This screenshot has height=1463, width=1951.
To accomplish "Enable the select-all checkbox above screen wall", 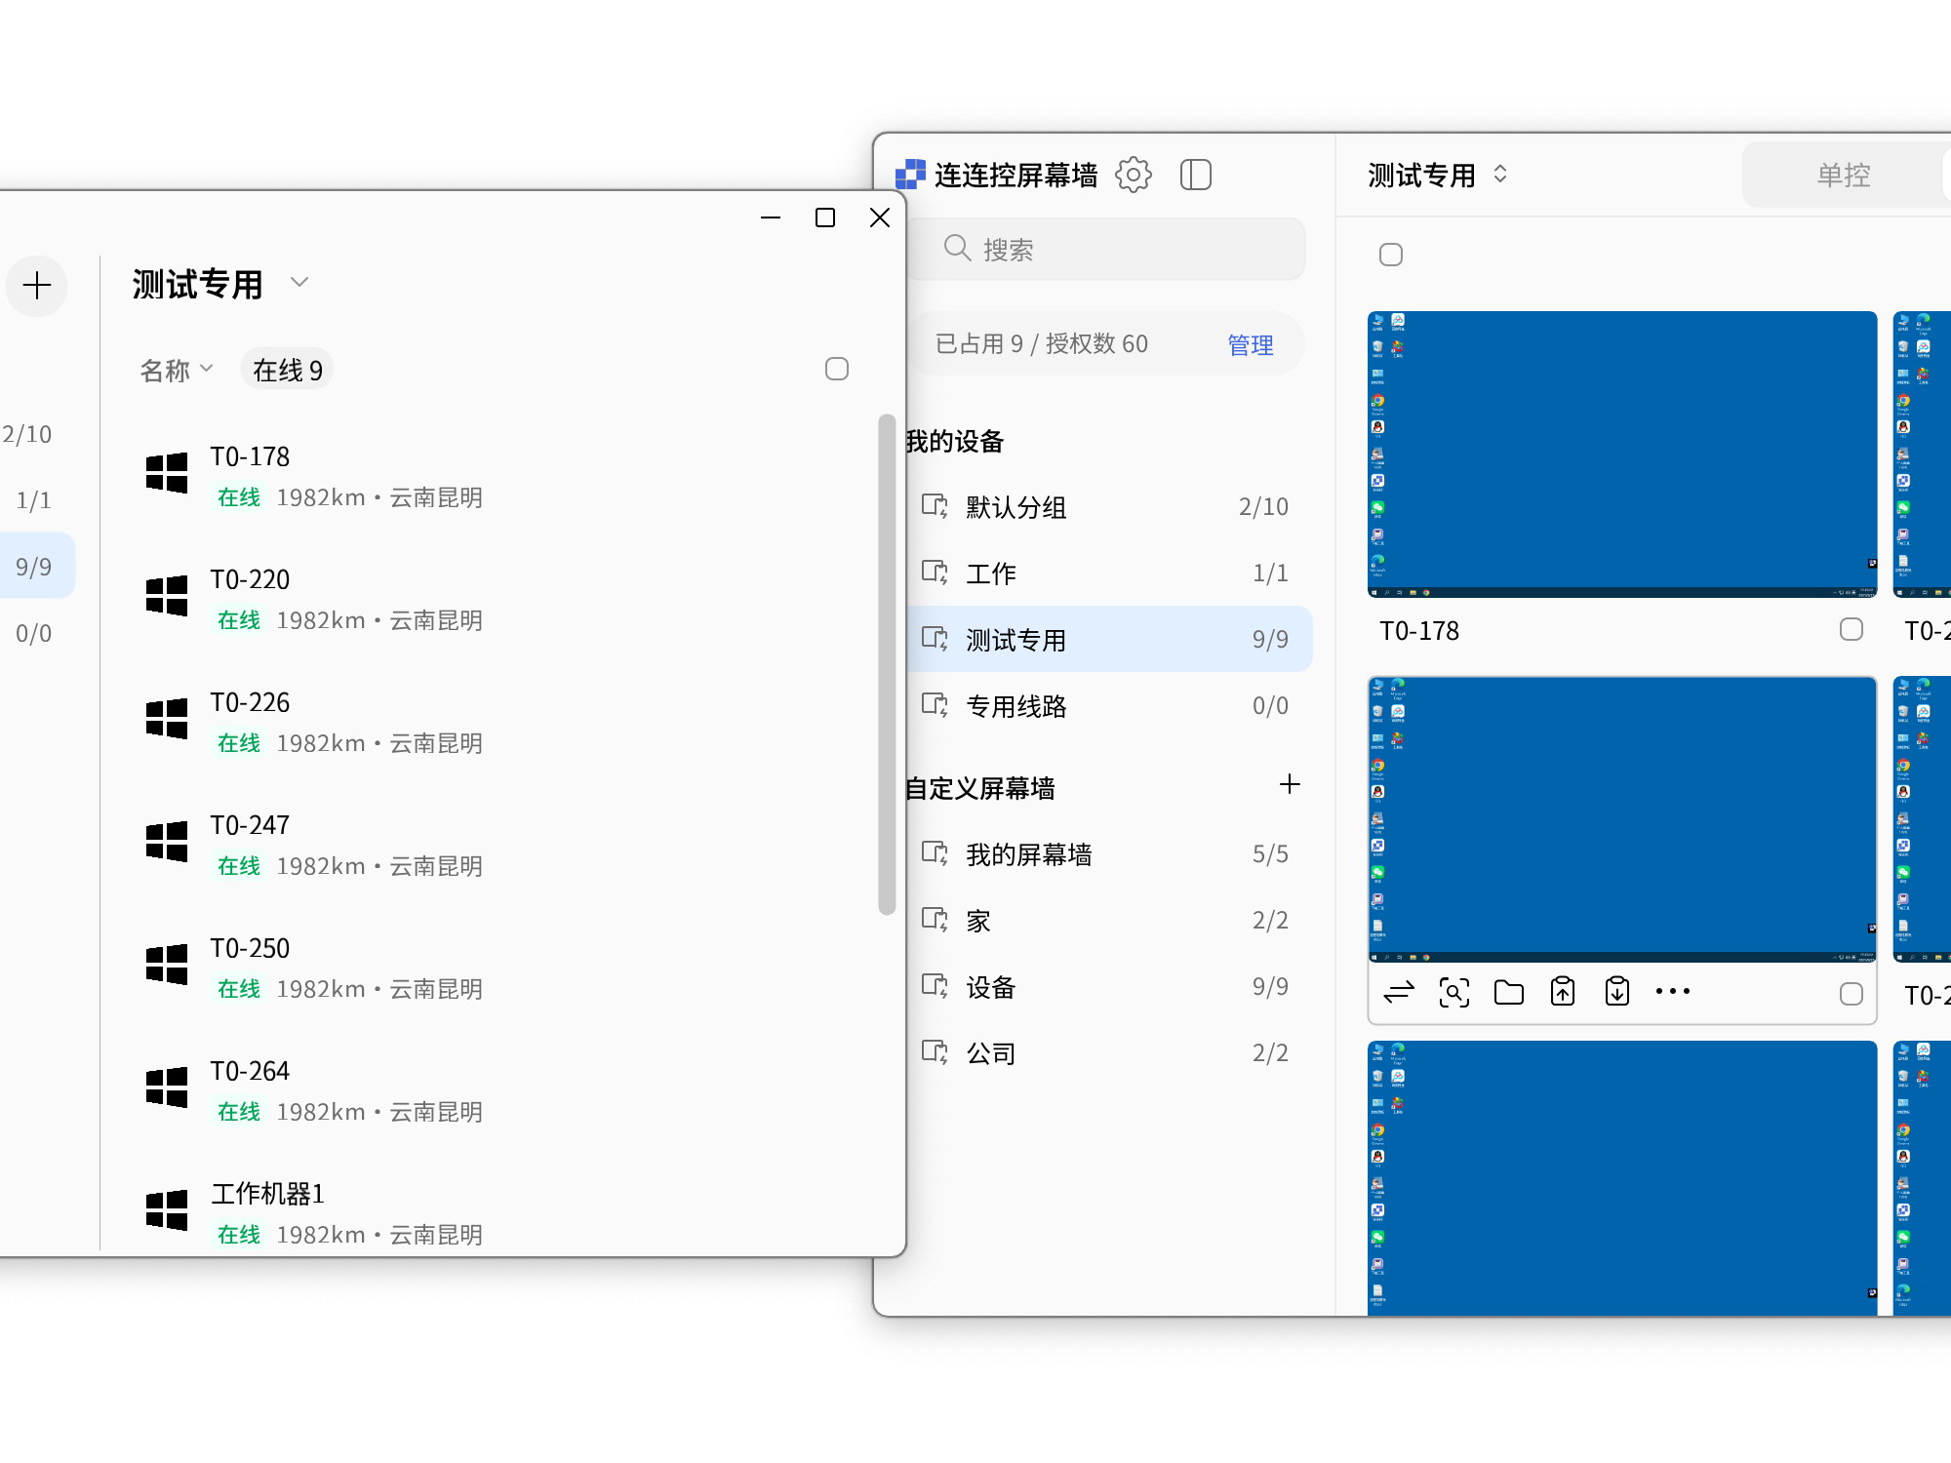I will point(1390,254).
